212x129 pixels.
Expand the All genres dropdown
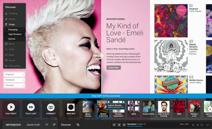coord(14,74)
